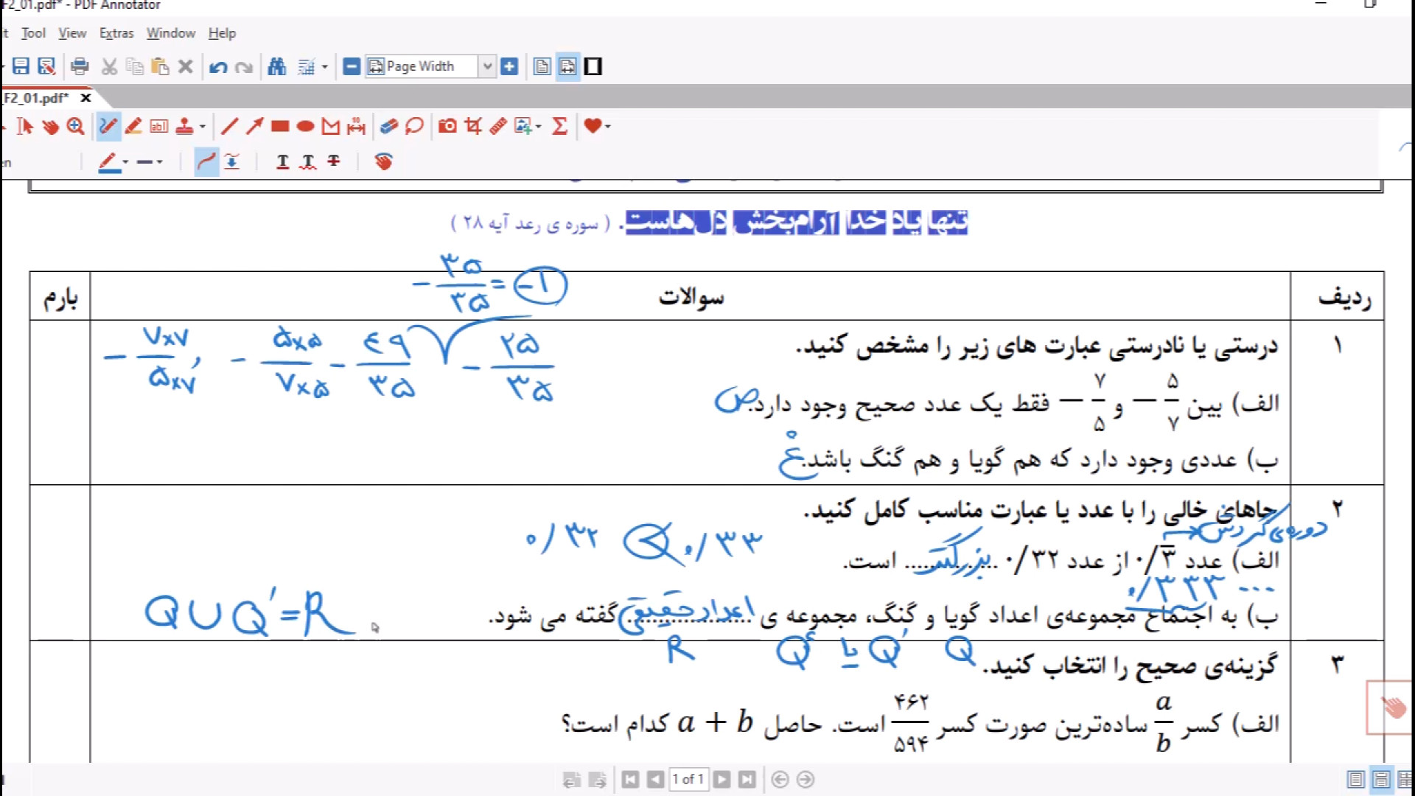Toggle freehand curve pen mode
1415x796 pixels.
(x=206, y=161)
